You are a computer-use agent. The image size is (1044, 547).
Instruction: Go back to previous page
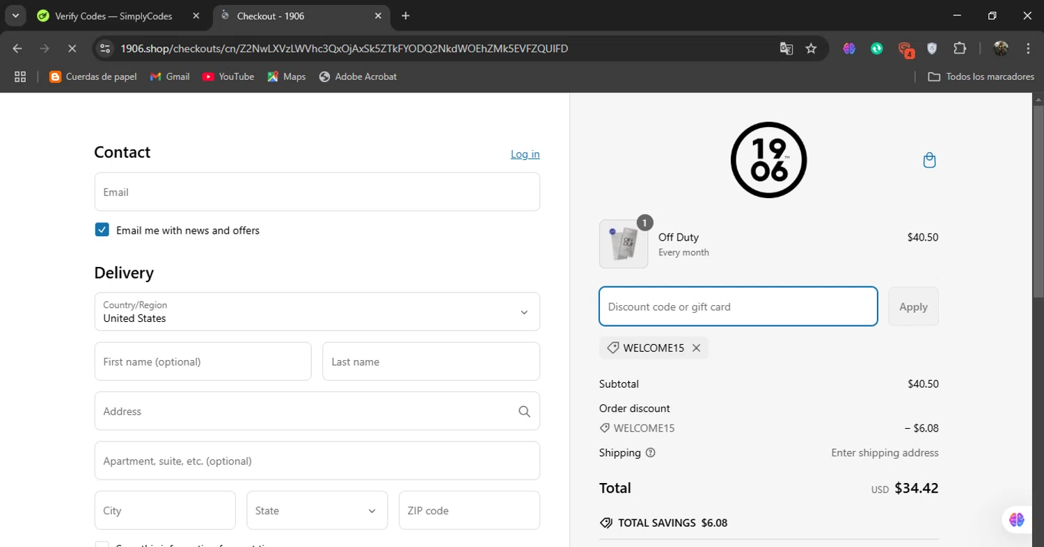17,49
